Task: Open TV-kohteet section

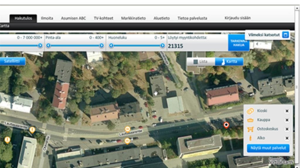Action: (103, 18)
